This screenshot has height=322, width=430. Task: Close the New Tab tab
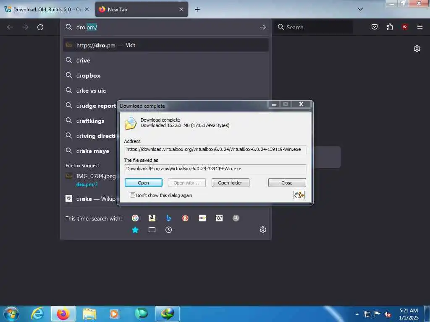(181, 9)
